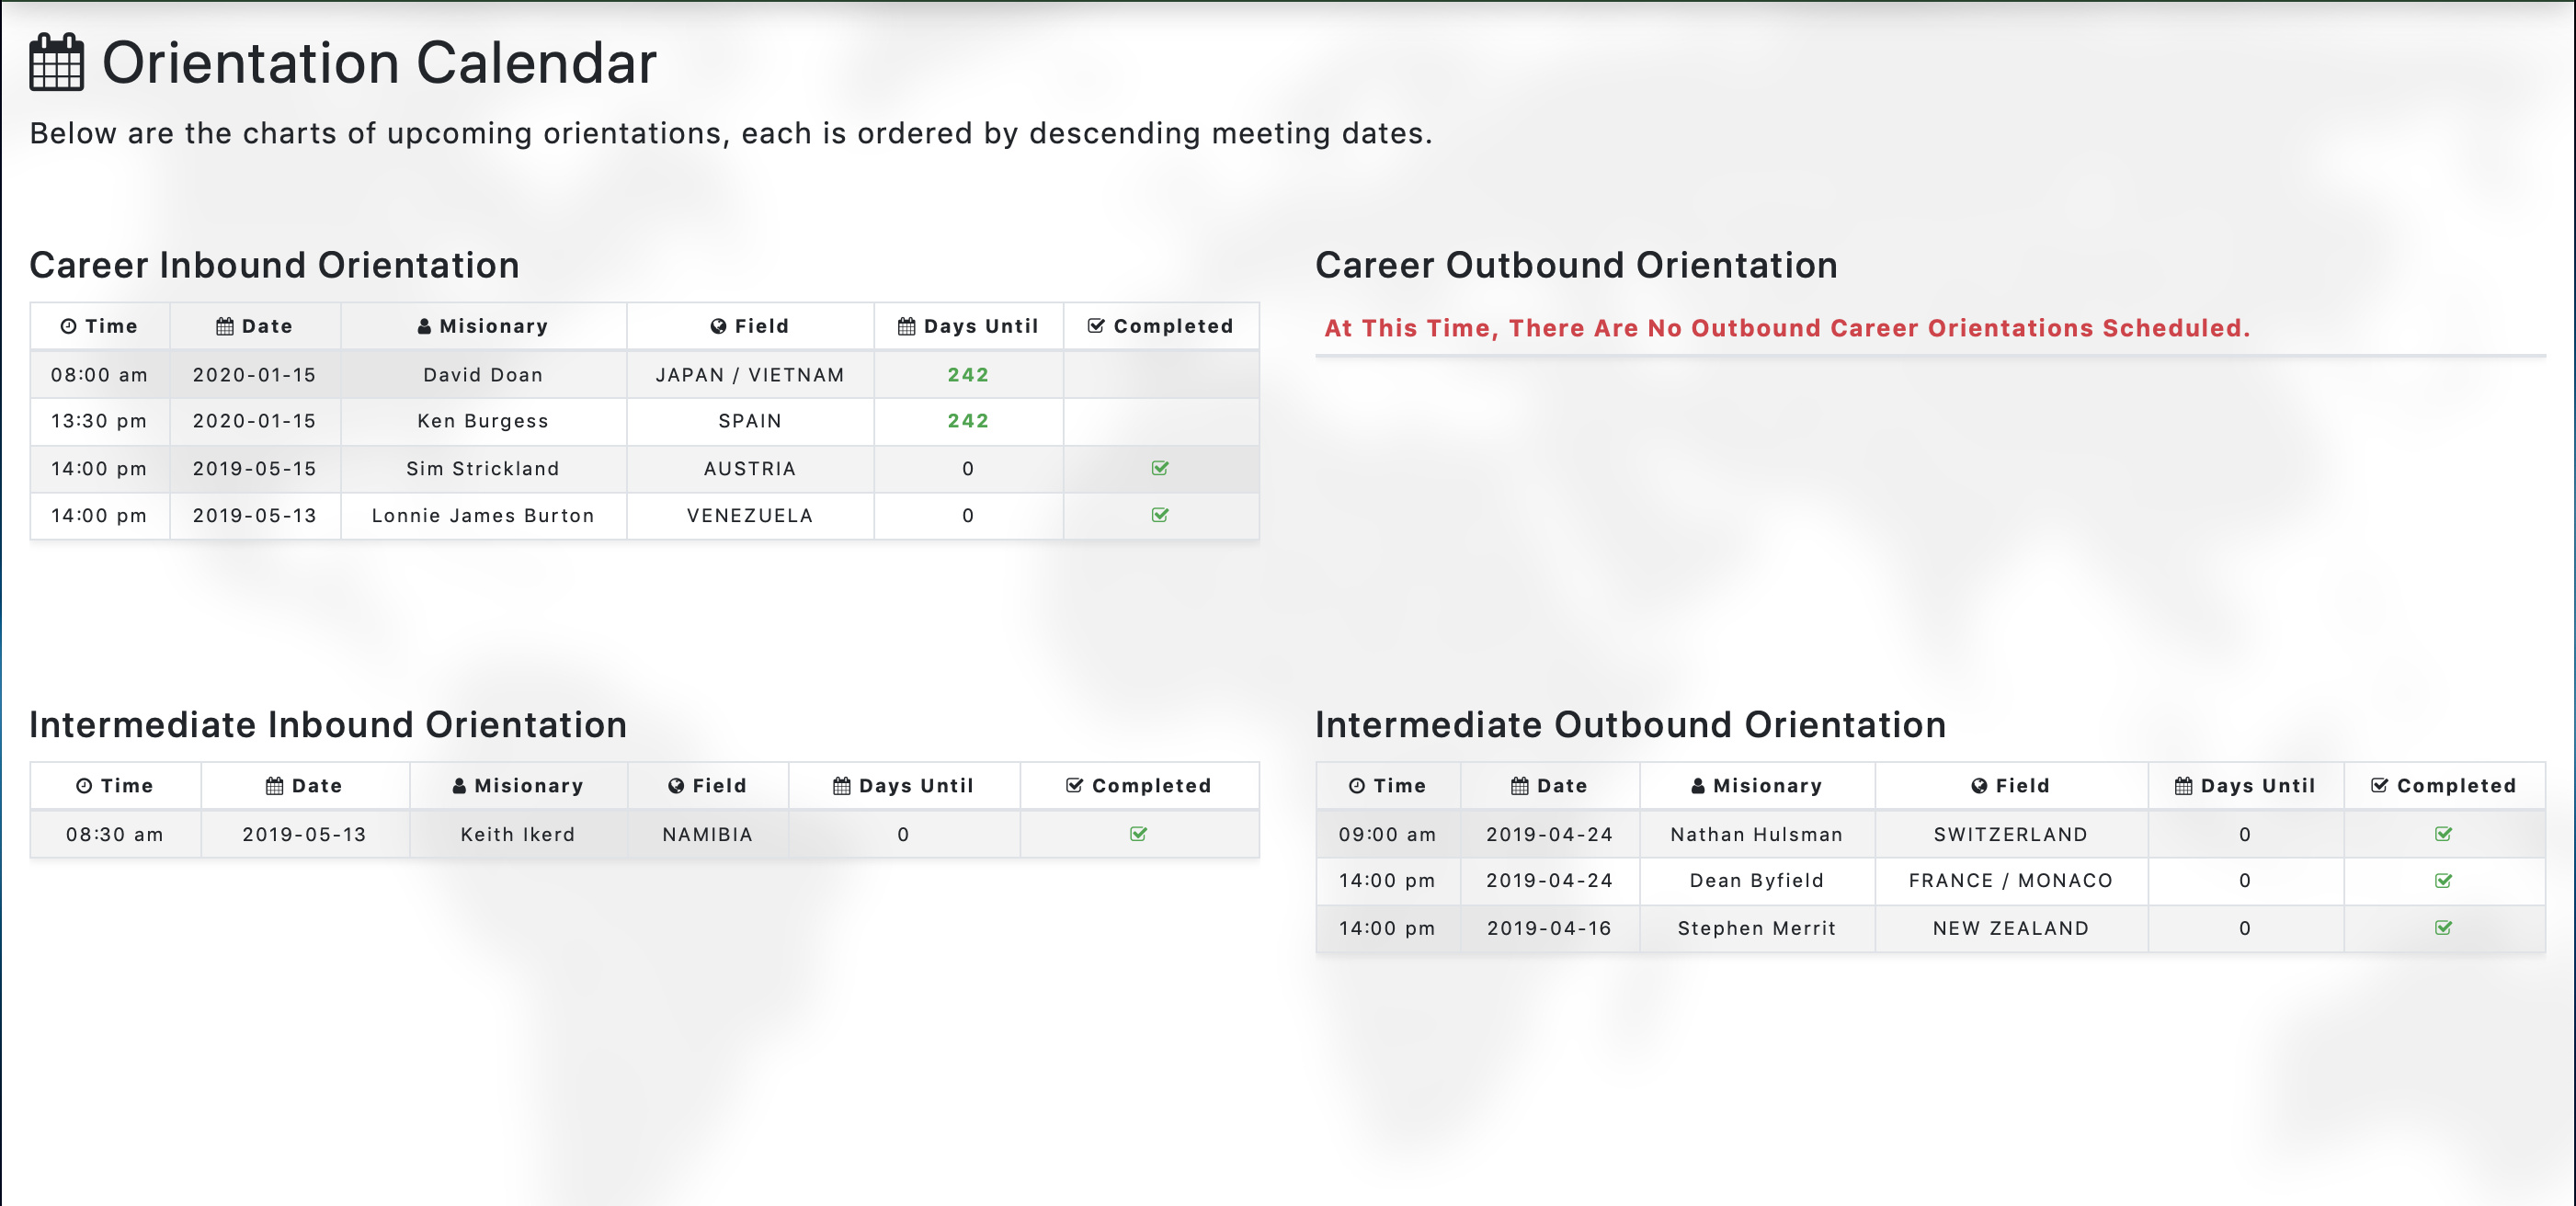Viewport: 2576px width, 1206px height.
Task: Click Dean Byfield missionary name
Action: [x=1756, y=881]
